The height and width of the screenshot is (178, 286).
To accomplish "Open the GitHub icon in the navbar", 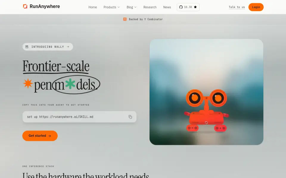I will pos(181,7).
